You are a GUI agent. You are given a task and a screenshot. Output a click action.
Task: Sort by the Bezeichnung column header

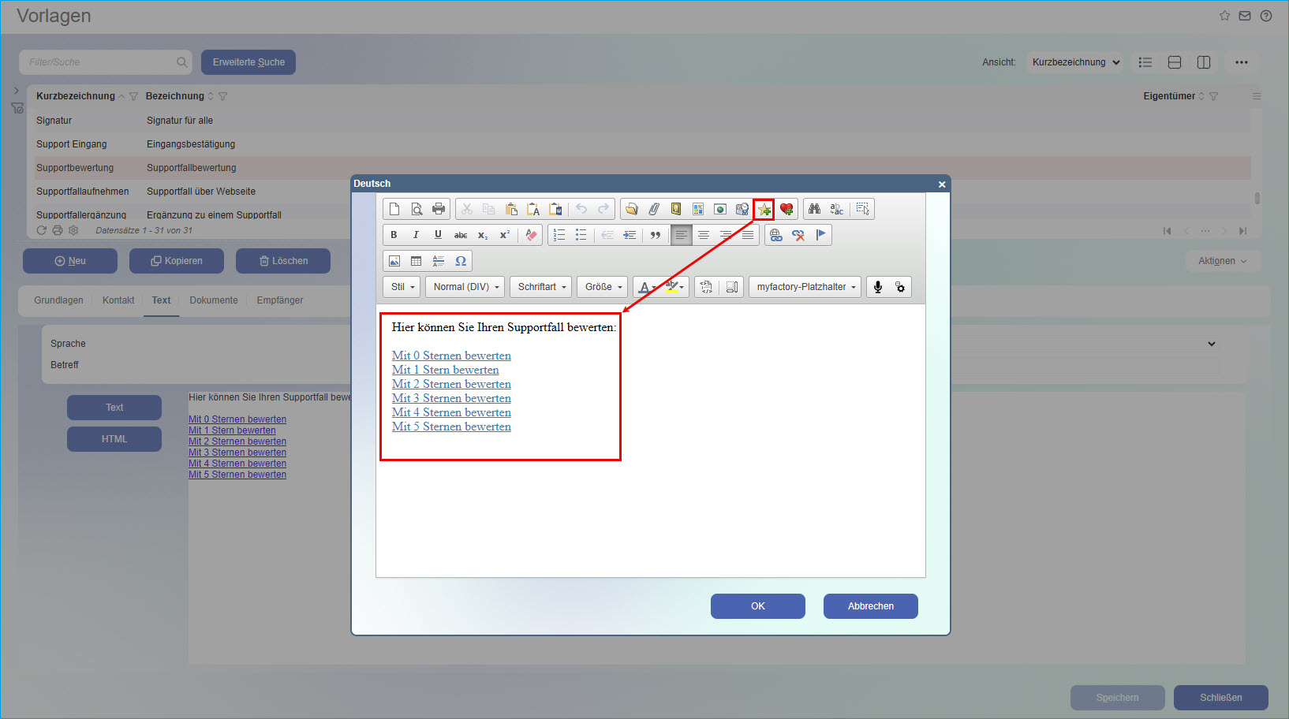point(175,96)
